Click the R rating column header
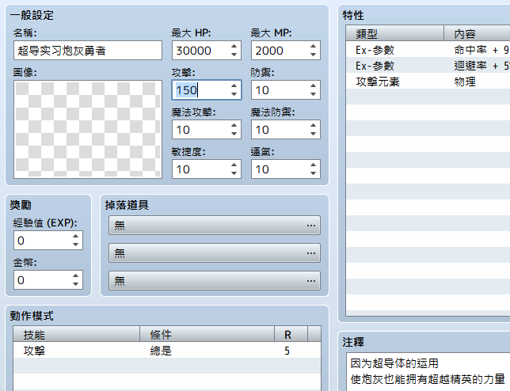 coord(291,334)
